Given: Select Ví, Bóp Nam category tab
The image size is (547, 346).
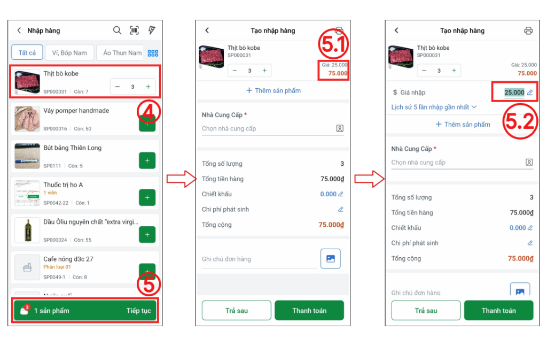Looking at the screenshot, I should [69, 53].
